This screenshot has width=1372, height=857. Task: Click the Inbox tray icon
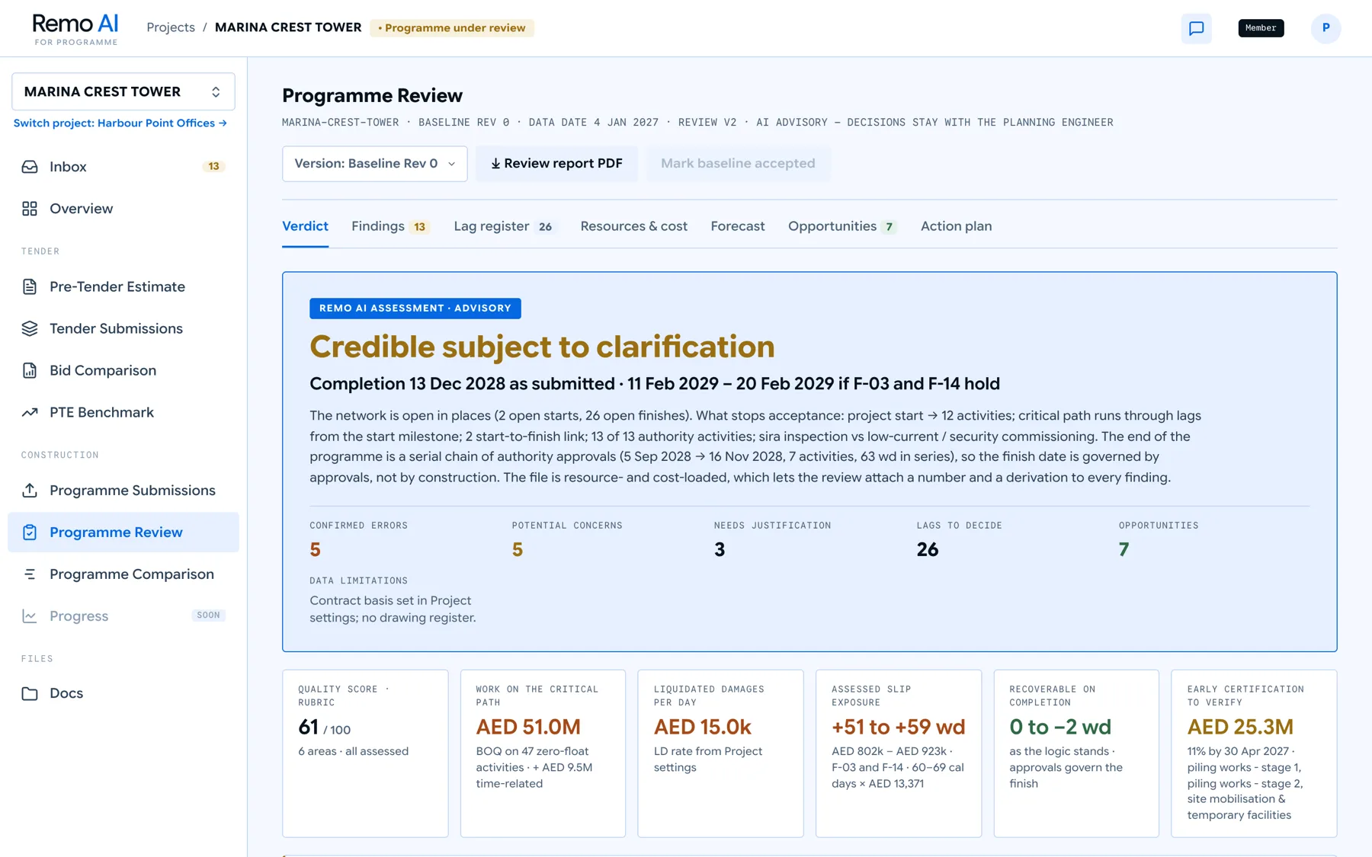tap(30, 167)
